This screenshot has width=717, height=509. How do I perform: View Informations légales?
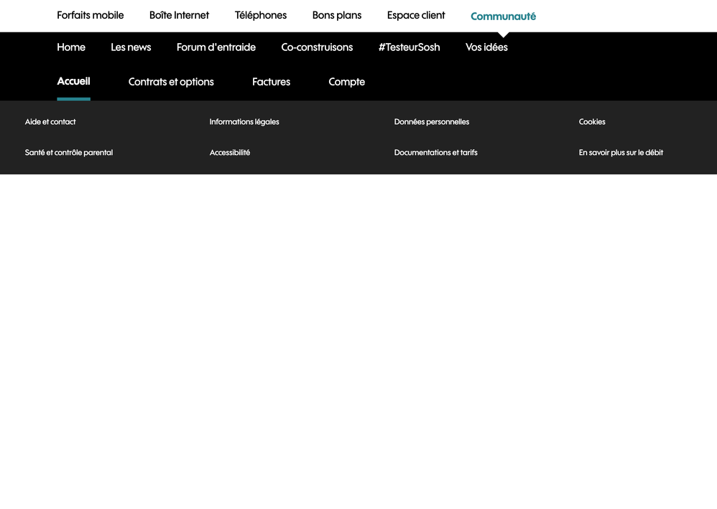pos(244,122)
